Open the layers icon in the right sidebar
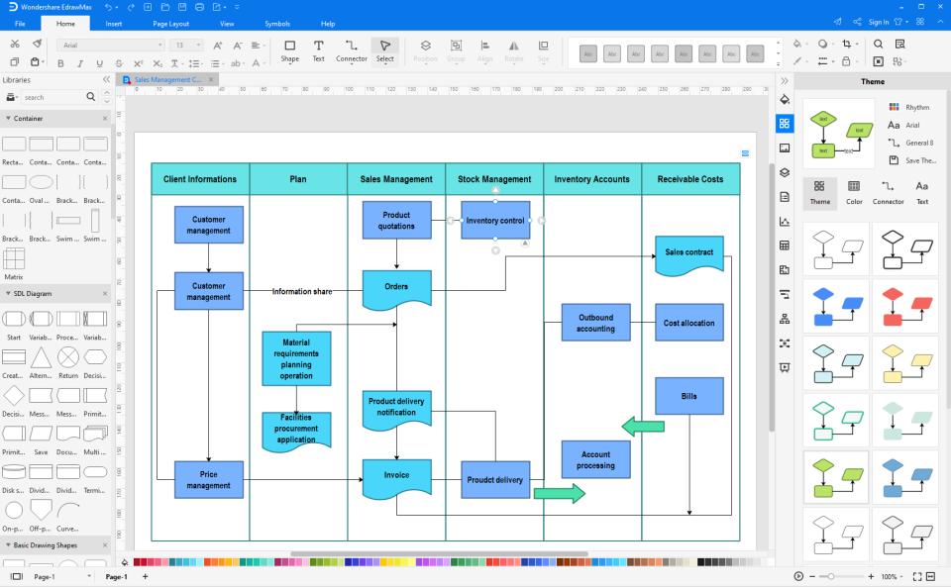This screenshot has height=587, width=951. 785,171
